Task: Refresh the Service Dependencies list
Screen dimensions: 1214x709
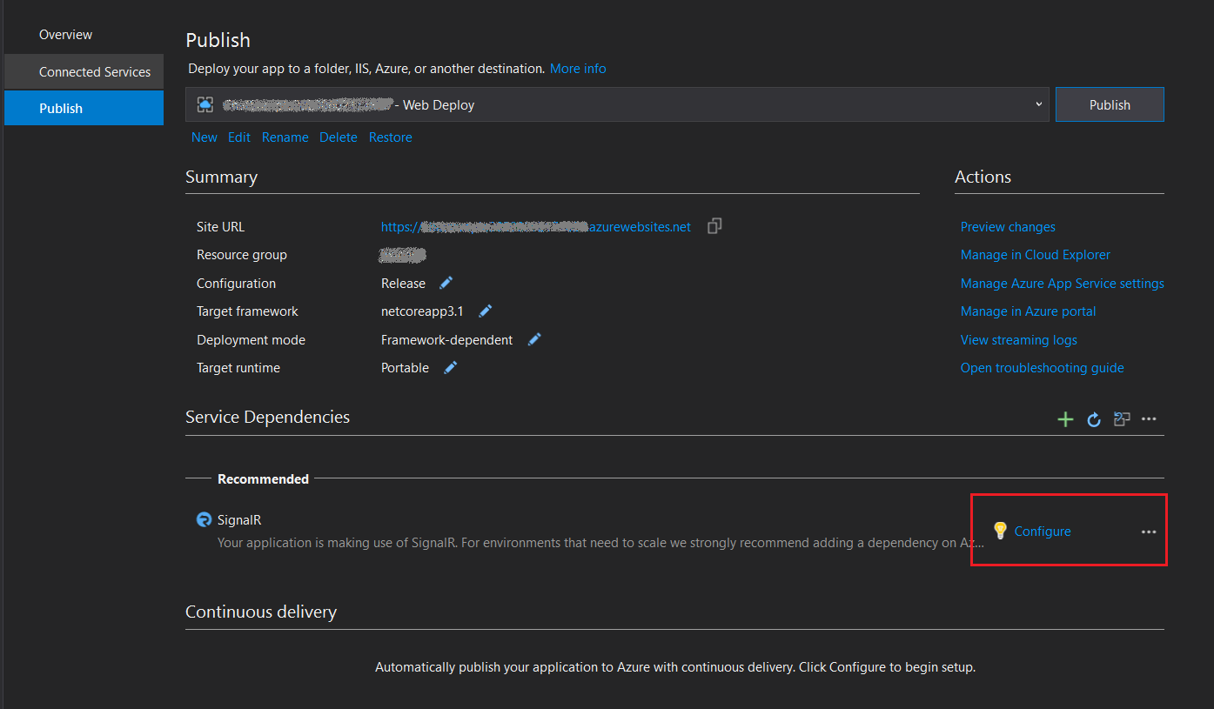Action: 1094,419
